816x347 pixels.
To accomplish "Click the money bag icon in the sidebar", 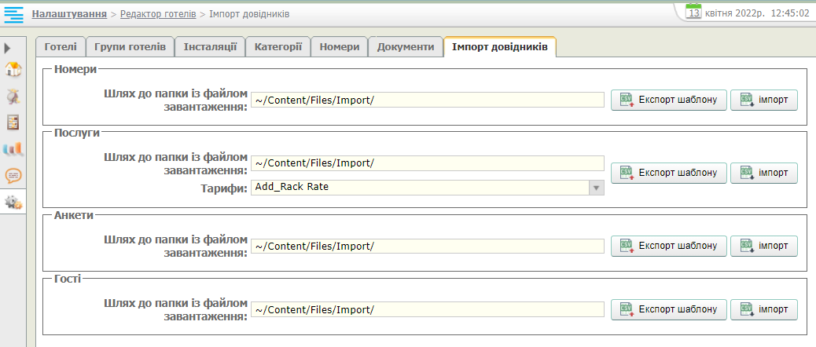I will pyautogui.click(x=13, y=96).
